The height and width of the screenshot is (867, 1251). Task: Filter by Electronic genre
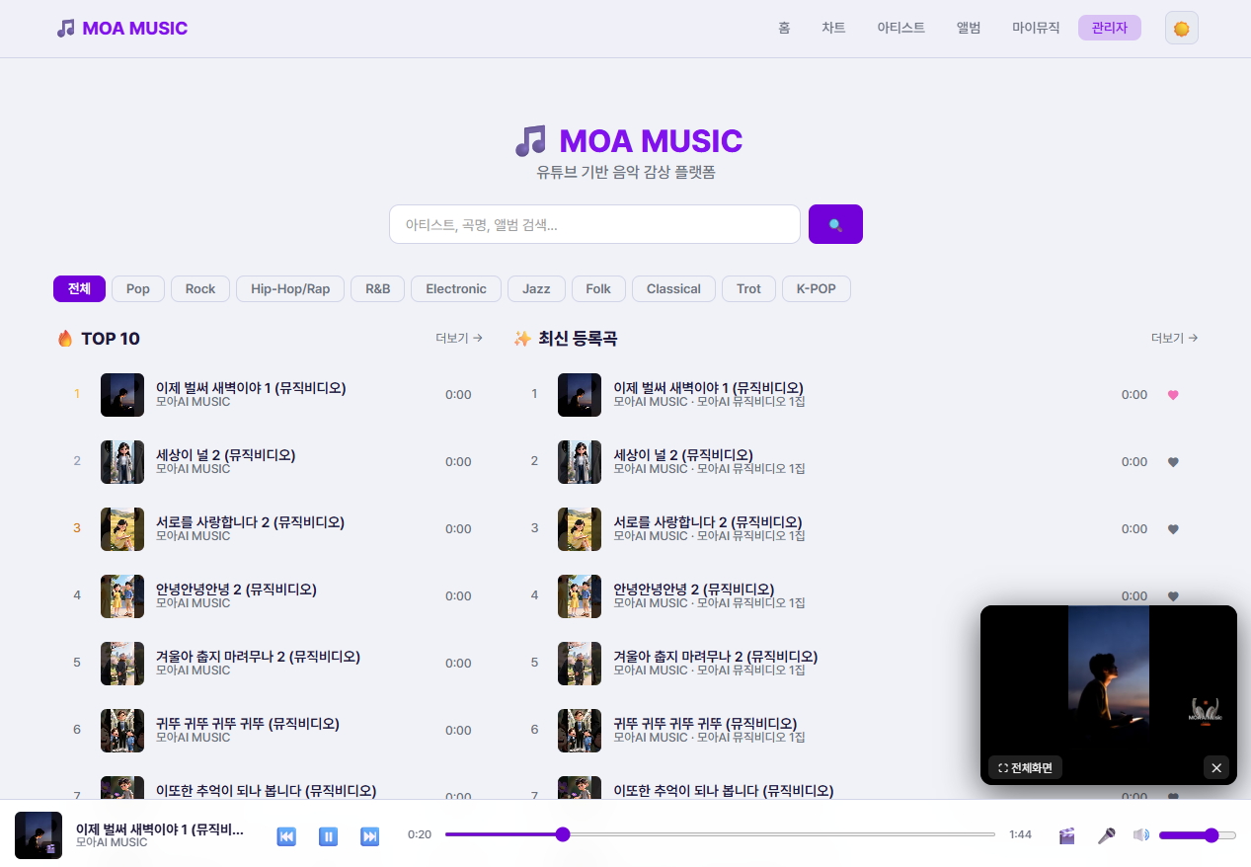(x=456, y=288)
